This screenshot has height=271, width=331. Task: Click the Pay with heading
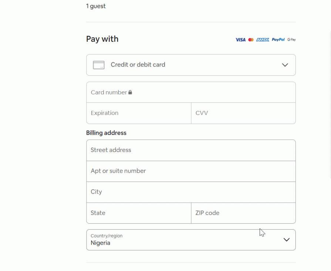tap(102, 39)
